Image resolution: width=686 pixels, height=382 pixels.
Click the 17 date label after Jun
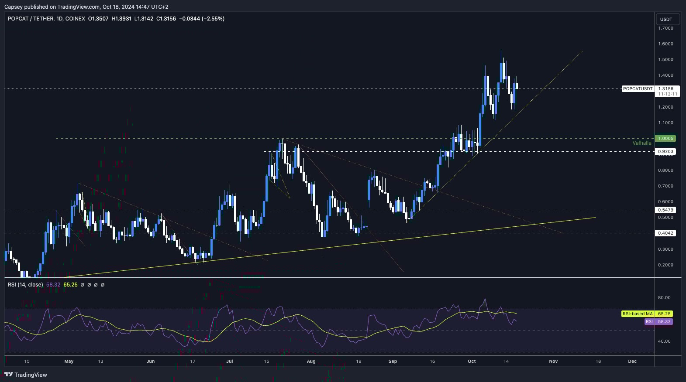193,362
